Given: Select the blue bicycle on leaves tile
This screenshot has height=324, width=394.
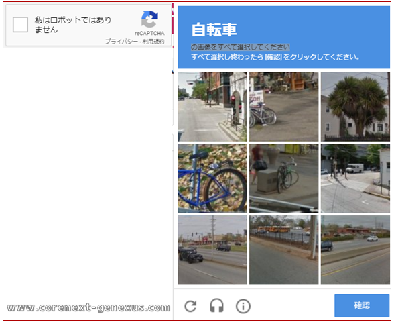Looking at the screenshot, I should coord(212,178).
